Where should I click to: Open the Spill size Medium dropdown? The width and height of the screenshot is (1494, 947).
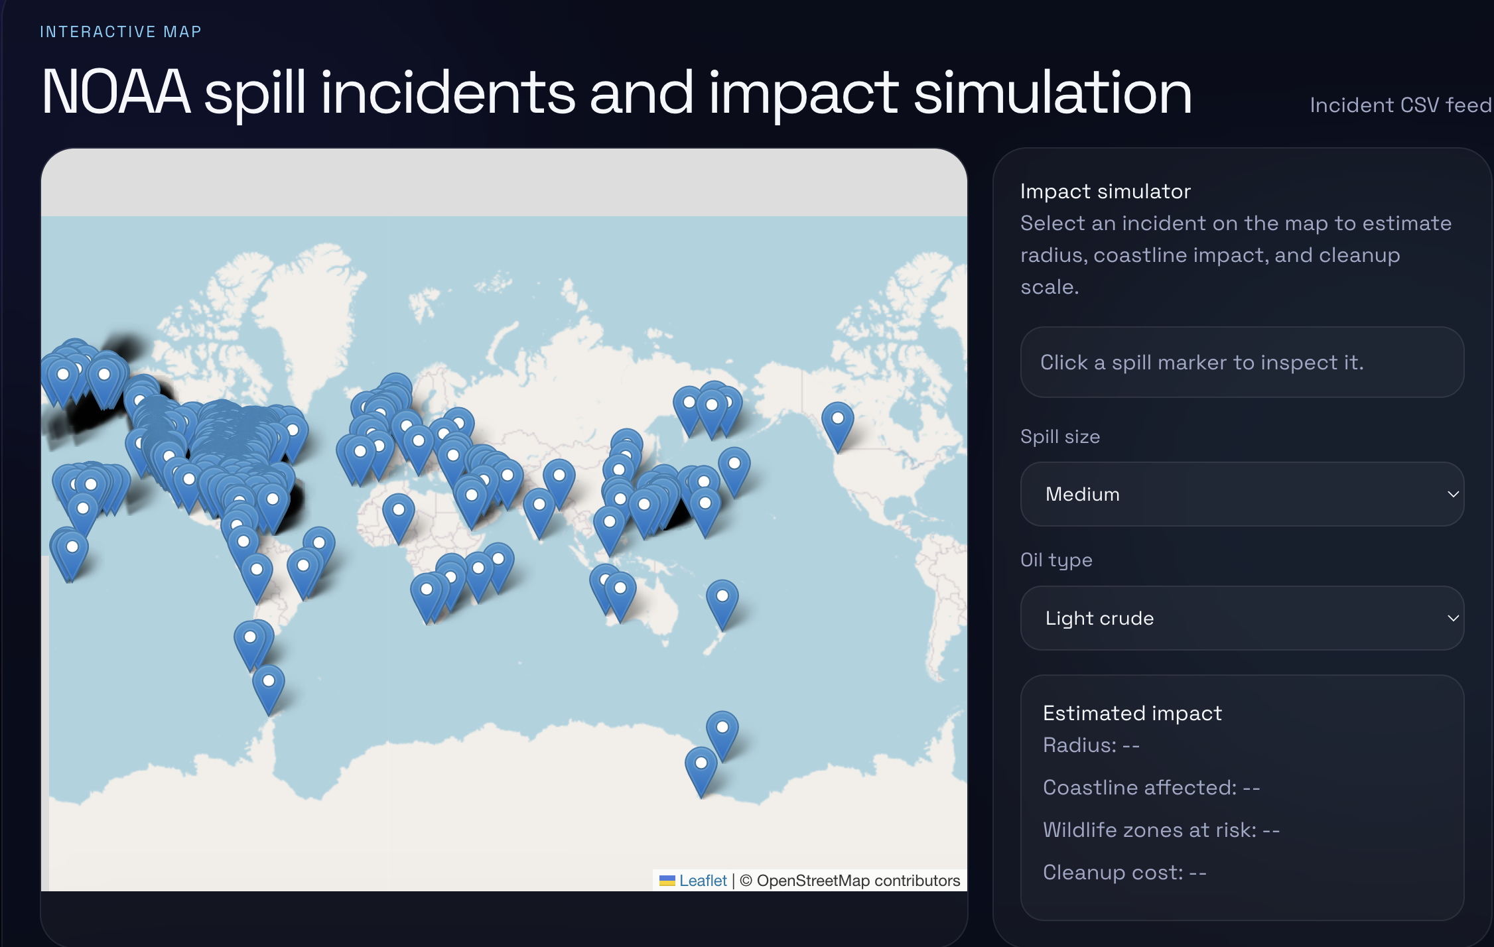point(1241,494)
